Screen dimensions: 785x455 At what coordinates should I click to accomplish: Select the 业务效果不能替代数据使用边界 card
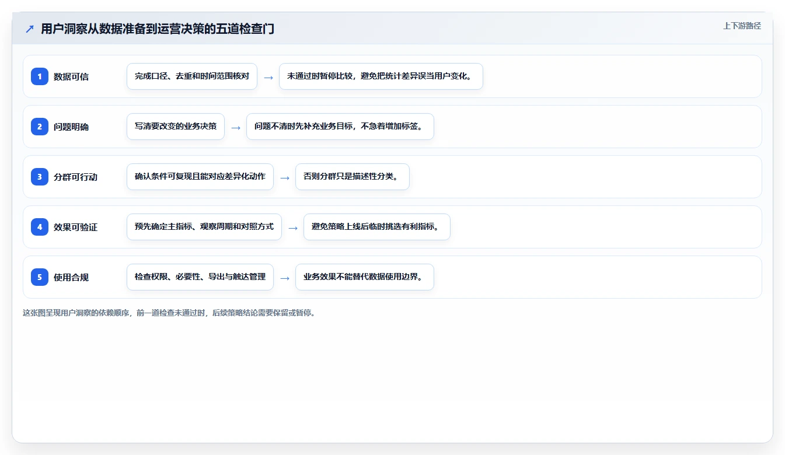tap(365, 277)
